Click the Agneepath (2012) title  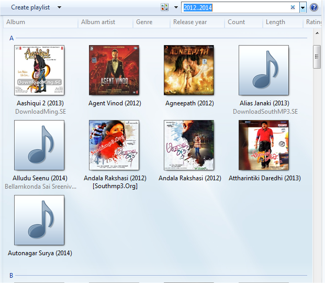coord(189,103)
